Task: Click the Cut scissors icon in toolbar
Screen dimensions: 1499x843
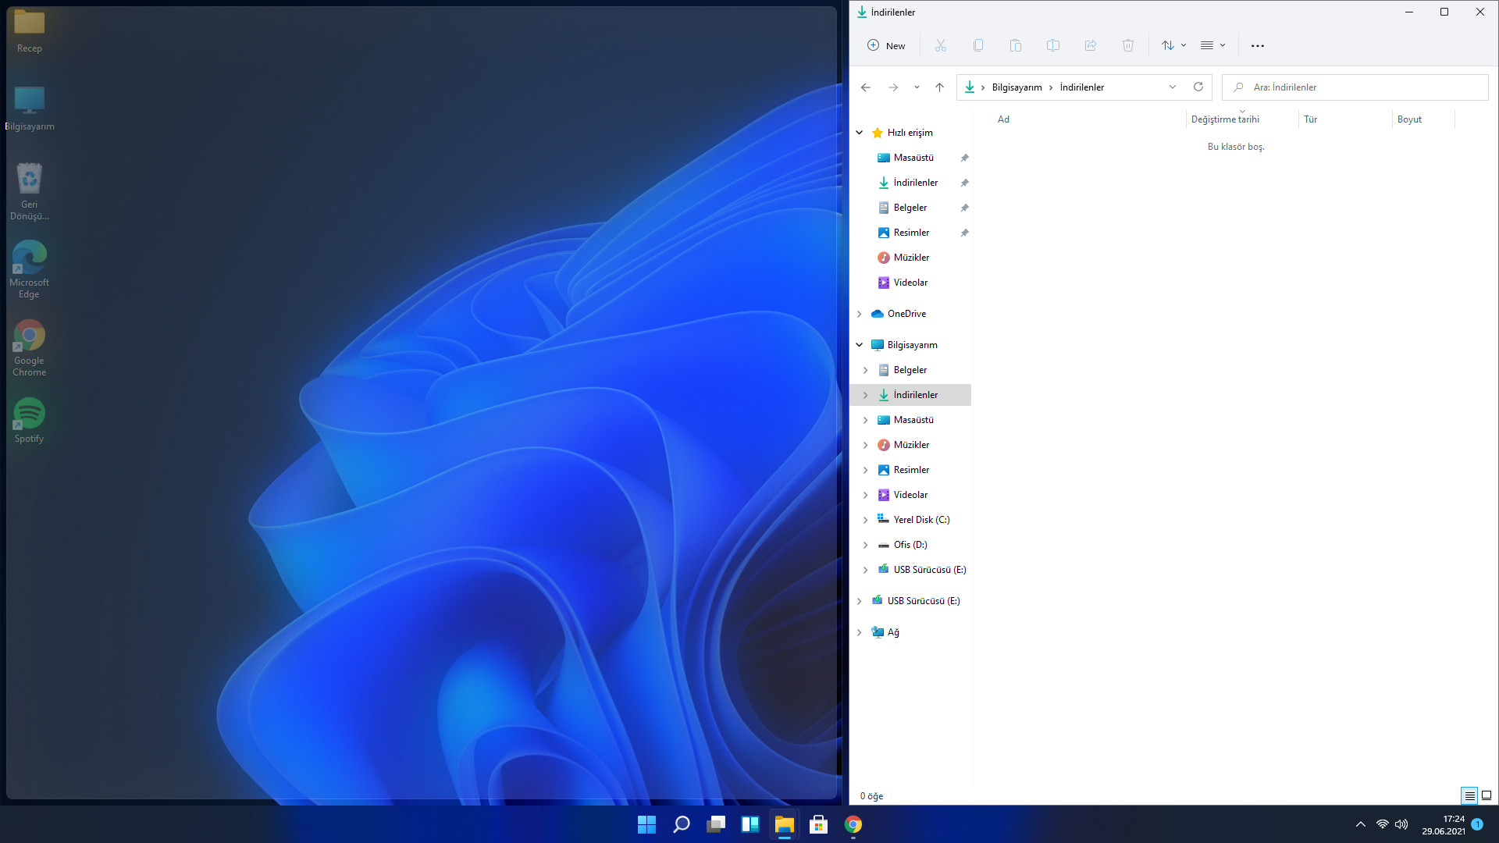Action: [941, 45]
